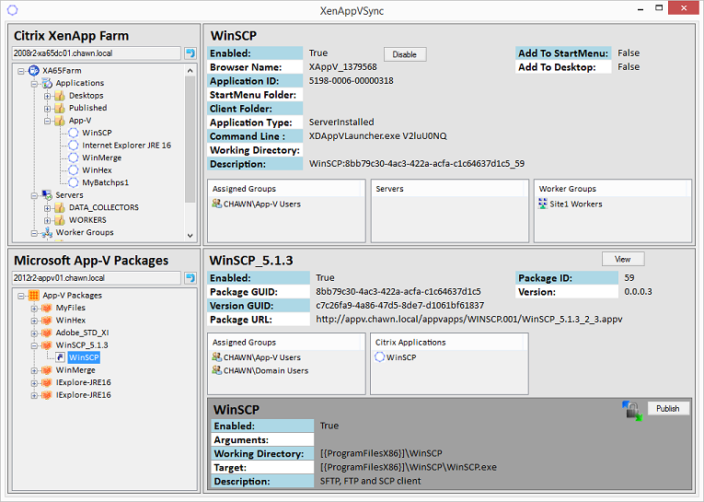This screenshot has height=502, width=704.
Task: Click the Application ID value 5198-0006-00000318
Action: [352, 80]
